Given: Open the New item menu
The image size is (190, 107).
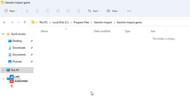Looking at the screenshot, I should [x=11, y=11].
